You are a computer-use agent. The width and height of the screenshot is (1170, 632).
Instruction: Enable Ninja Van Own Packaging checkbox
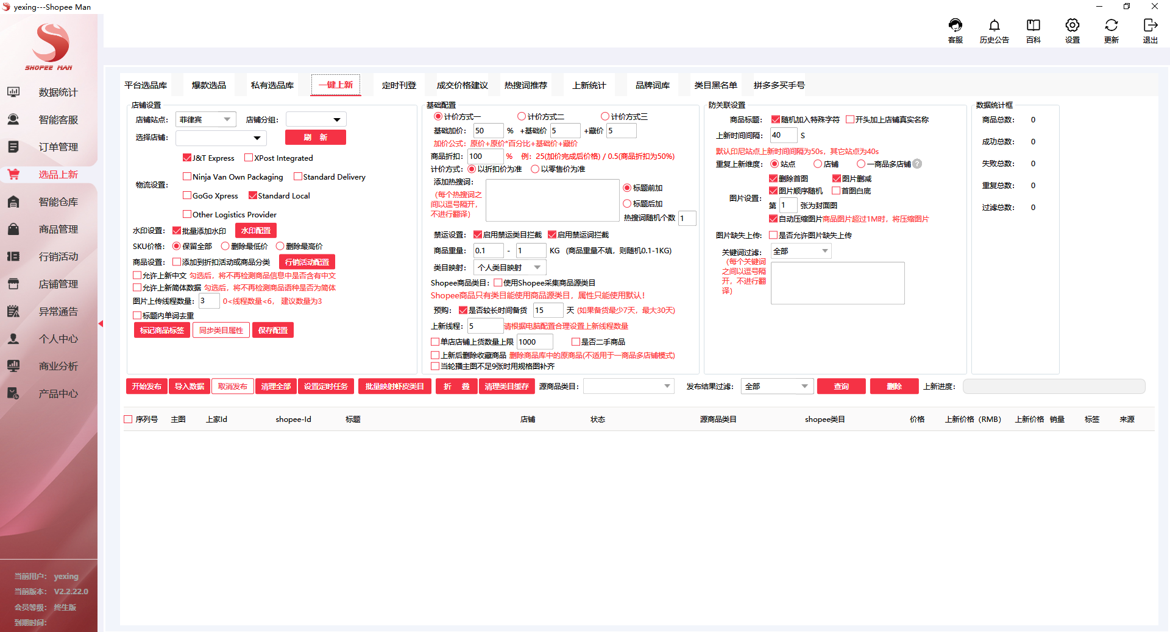(x=187, y=177)
